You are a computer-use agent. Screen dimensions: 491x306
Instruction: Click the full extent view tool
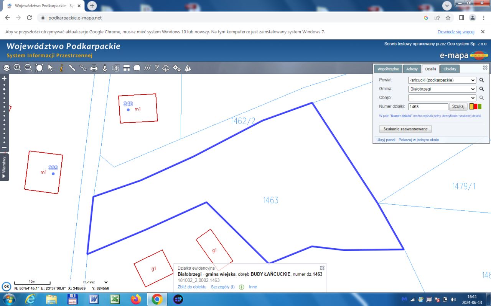(39, 68)
